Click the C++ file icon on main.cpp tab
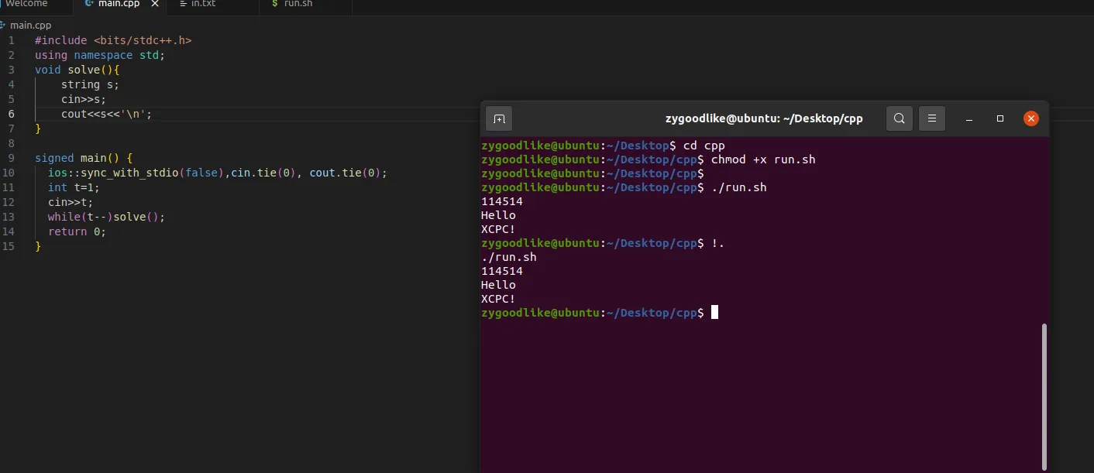 point(89,4)
